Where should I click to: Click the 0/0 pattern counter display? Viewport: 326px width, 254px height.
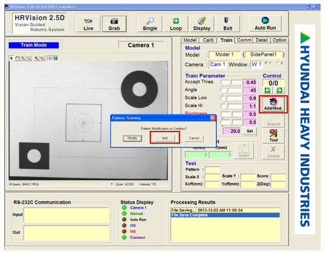point(273,83)
